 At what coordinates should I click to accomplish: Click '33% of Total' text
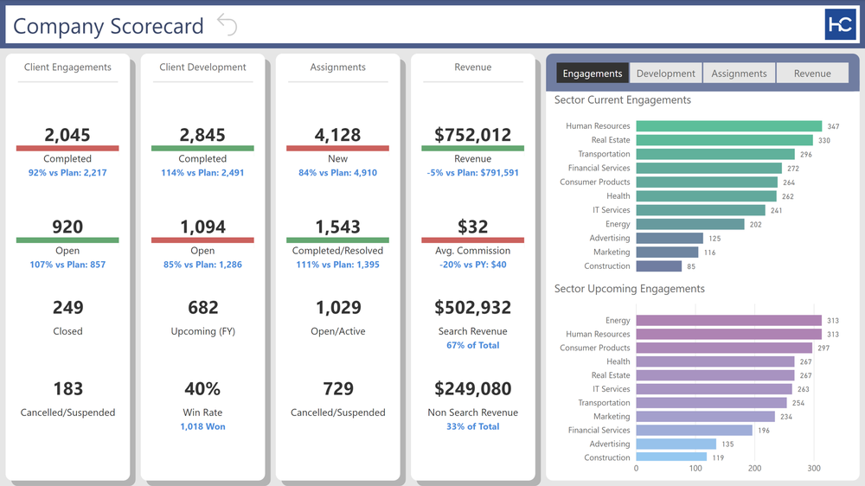(473, 426)
